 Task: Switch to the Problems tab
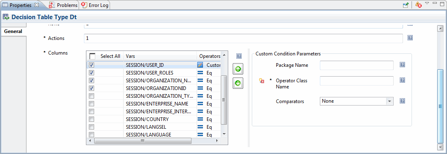63,5
